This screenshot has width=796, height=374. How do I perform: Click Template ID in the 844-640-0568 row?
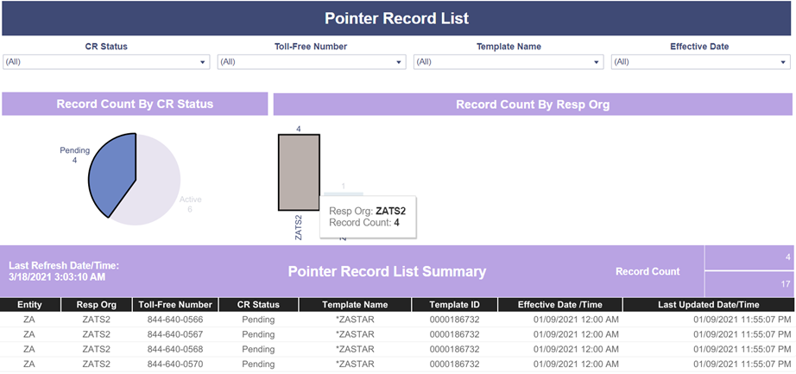454,349
